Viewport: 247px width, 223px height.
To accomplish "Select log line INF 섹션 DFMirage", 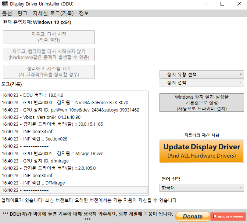I will 74,183.
